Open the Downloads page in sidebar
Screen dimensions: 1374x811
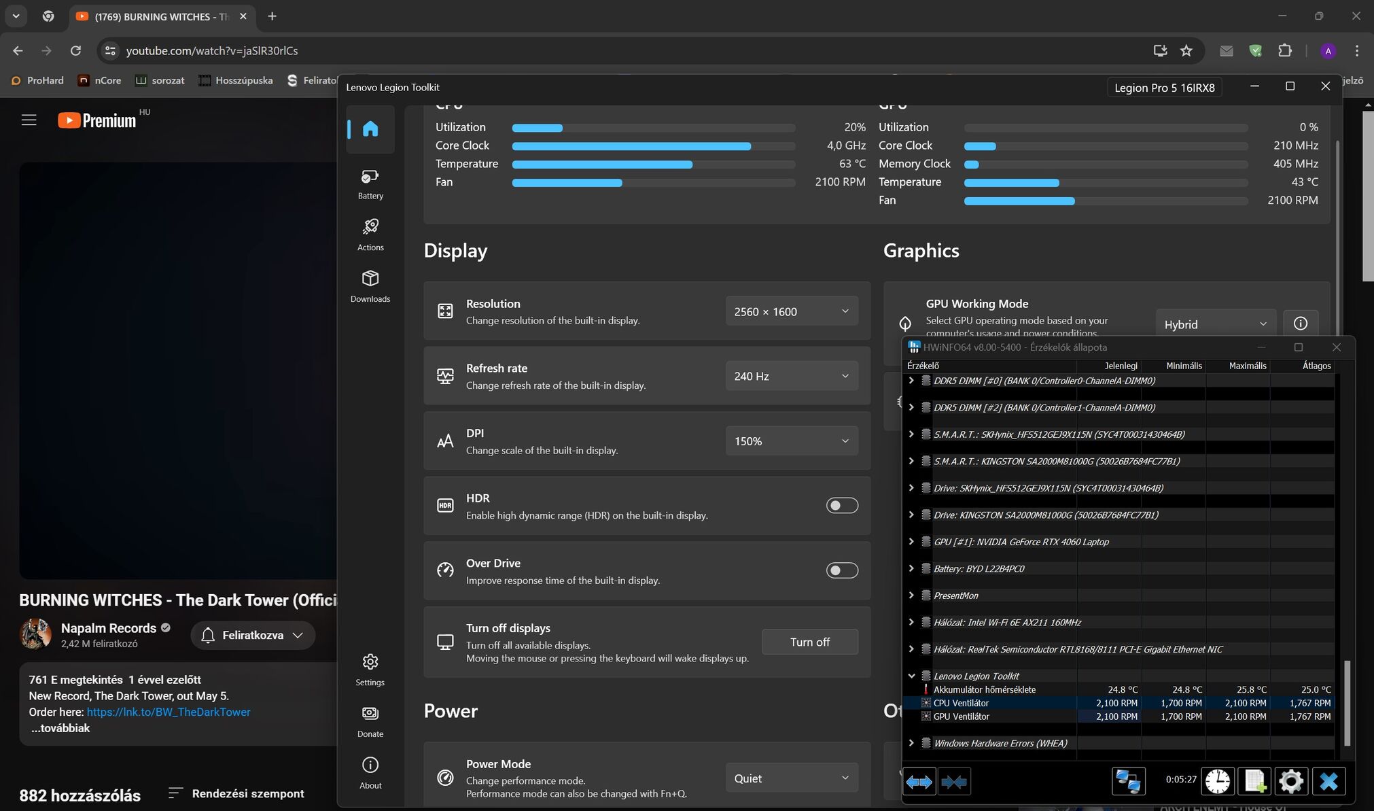[x=370, y=287]
